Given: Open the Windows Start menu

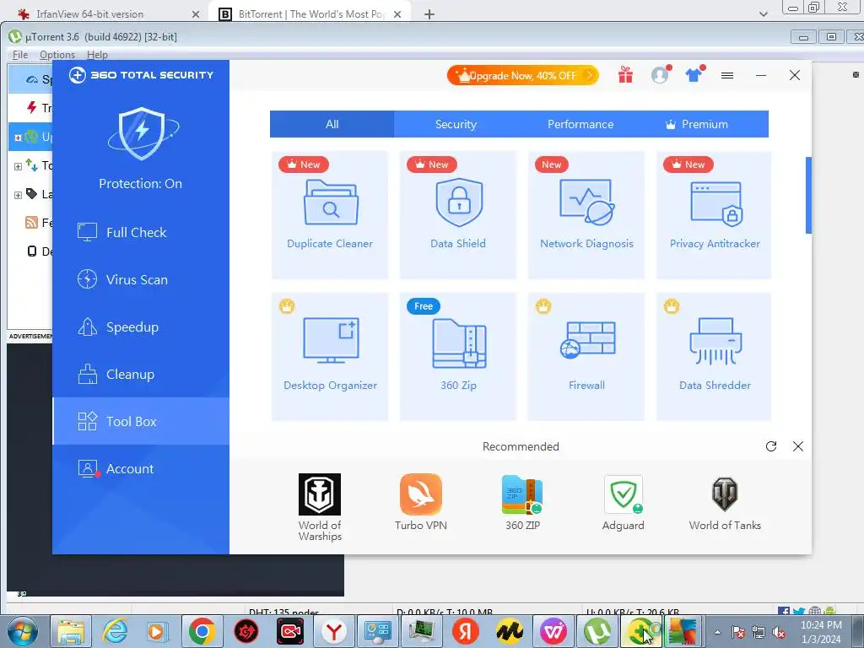Looking at the screenshot, I should click(22, 631).
